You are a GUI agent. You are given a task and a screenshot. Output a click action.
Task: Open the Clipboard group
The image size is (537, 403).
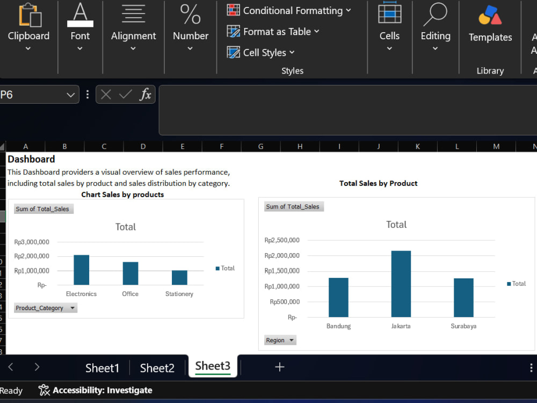pos(29,27)
